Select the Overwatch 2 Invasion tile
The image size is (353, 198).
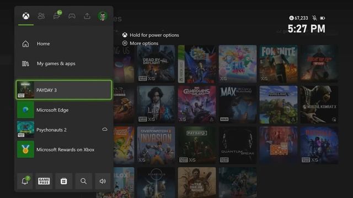pyautogui.click(x=156, y=145)
